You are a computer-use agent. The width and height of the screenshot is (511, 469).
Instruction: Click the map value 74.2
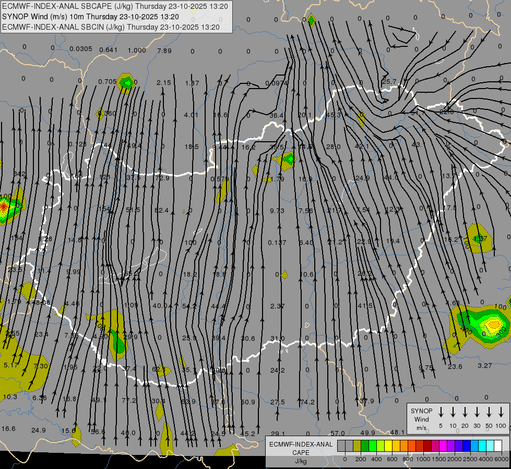tap(307, 402)
